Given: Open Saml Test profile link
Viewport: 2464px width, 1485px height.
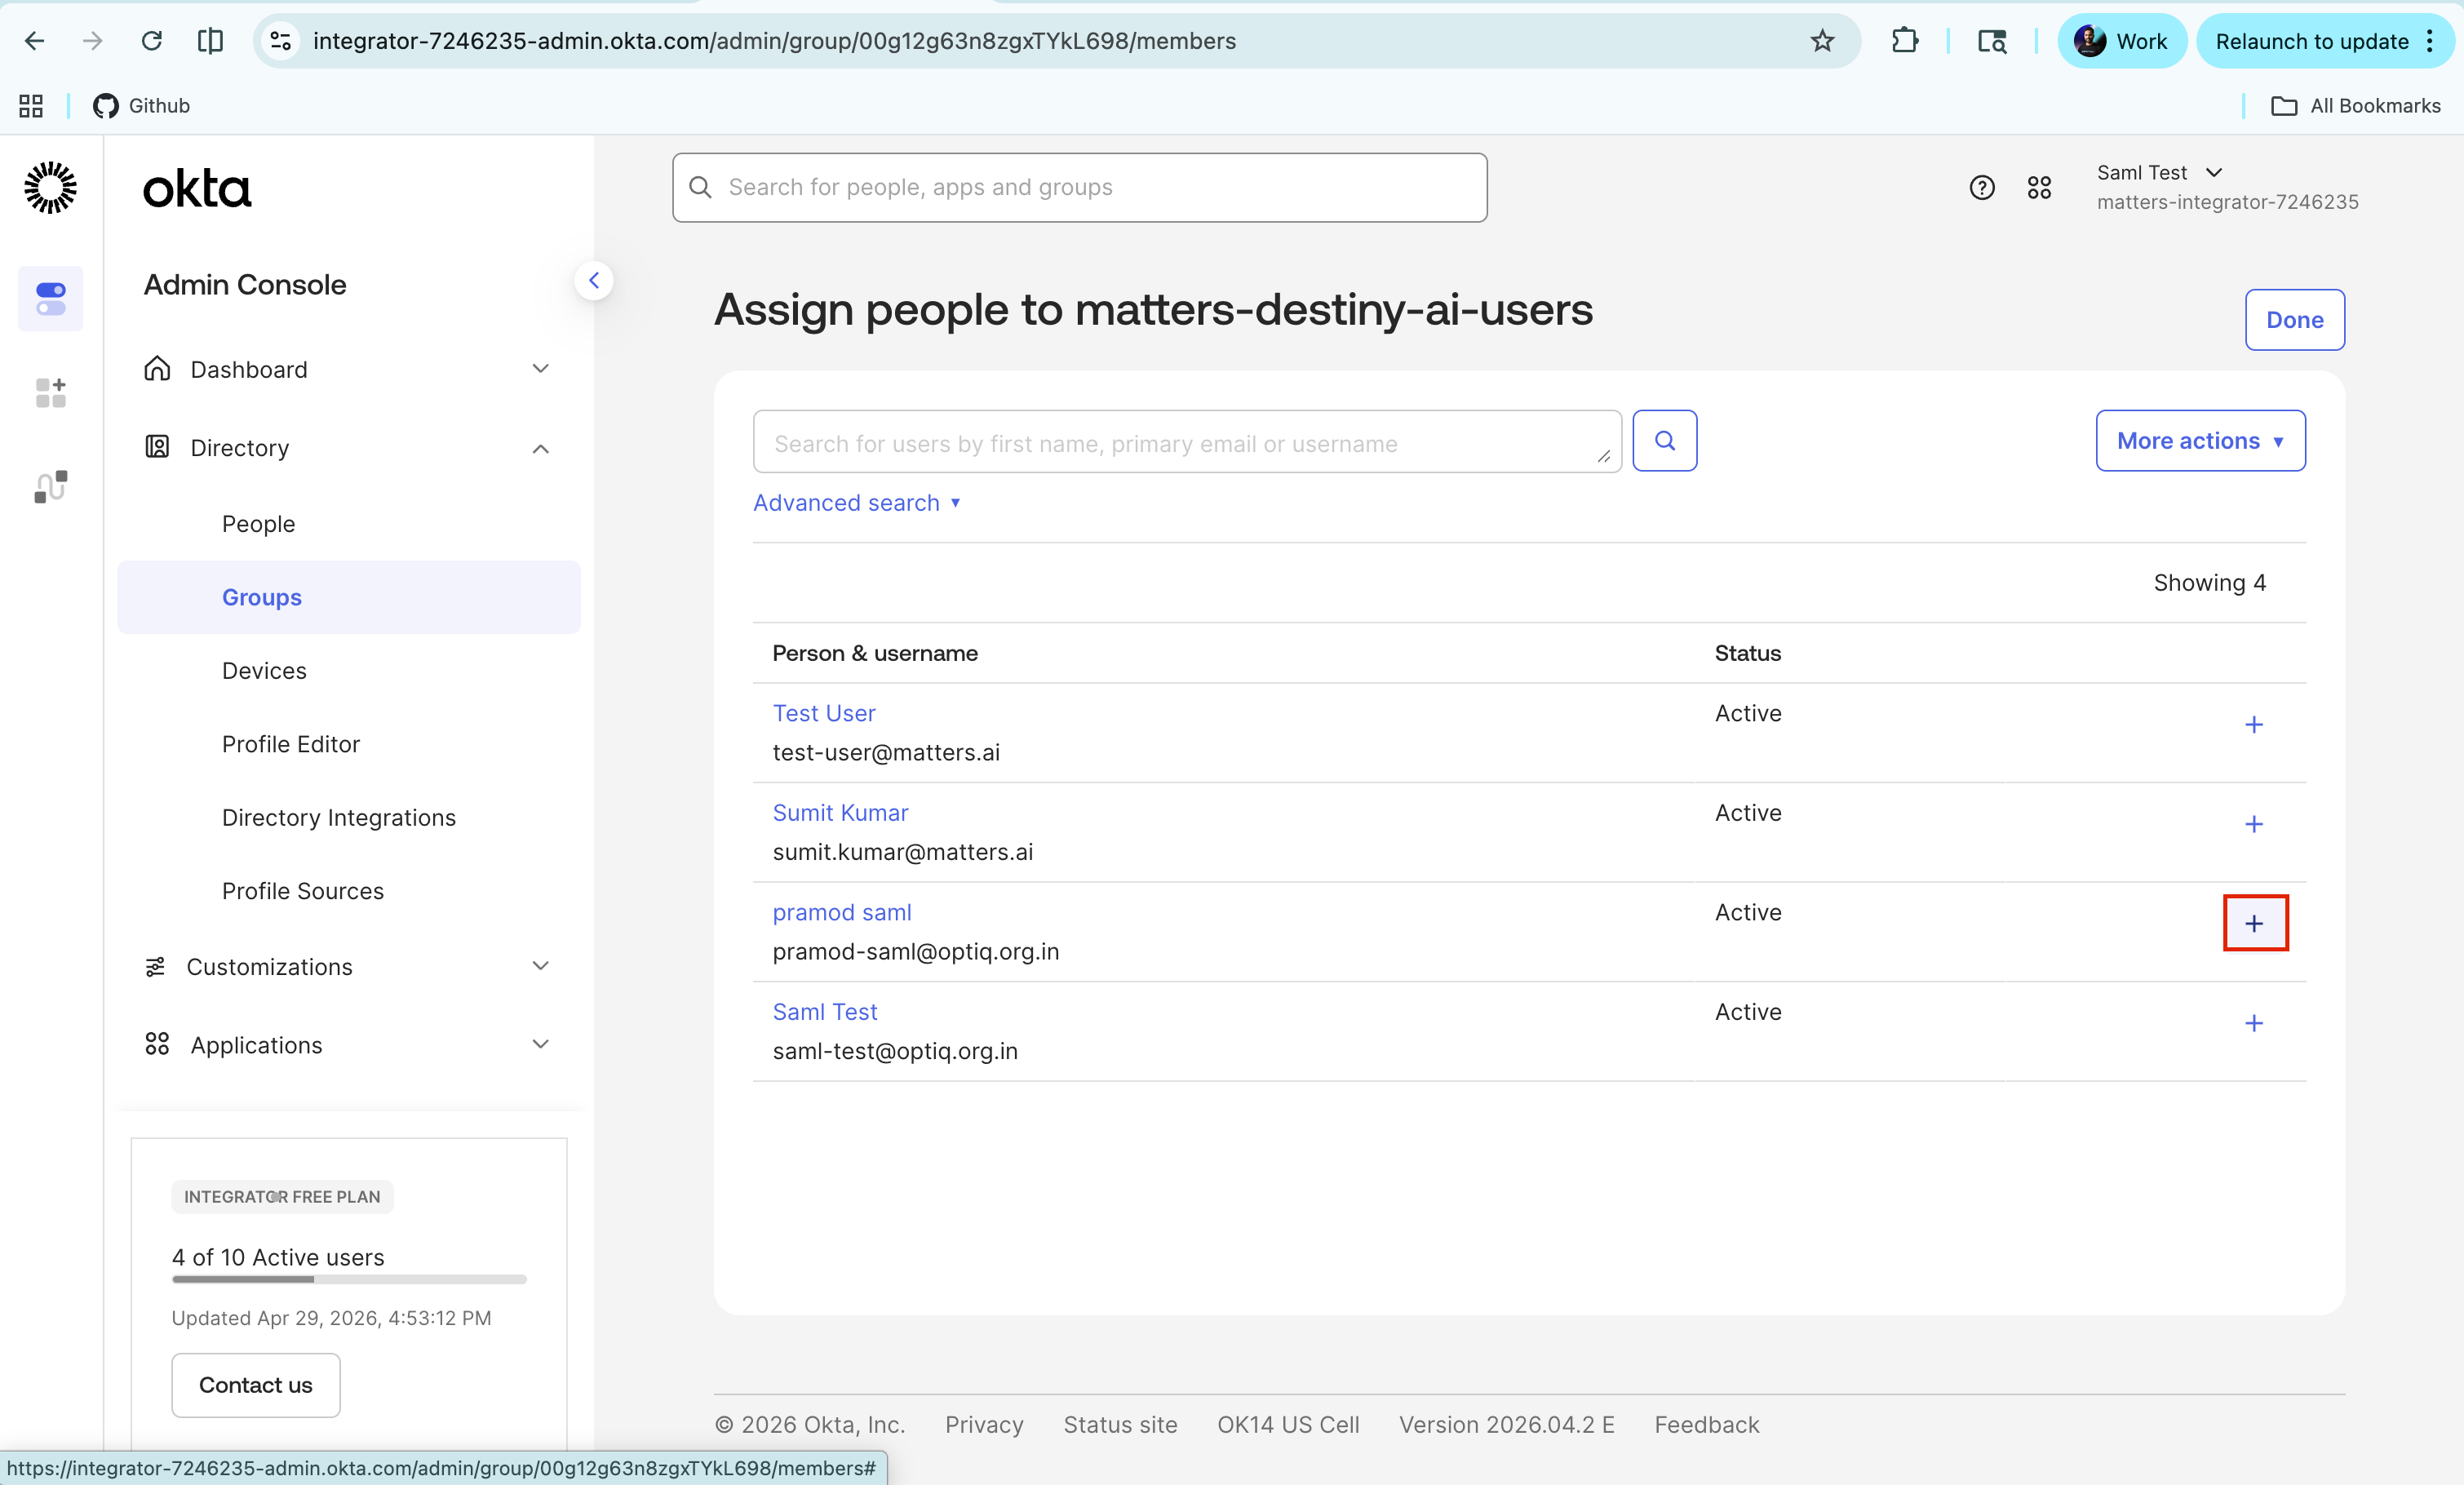Looking at the screenshot, I should pyautogui.click(x=825, y=1012).
